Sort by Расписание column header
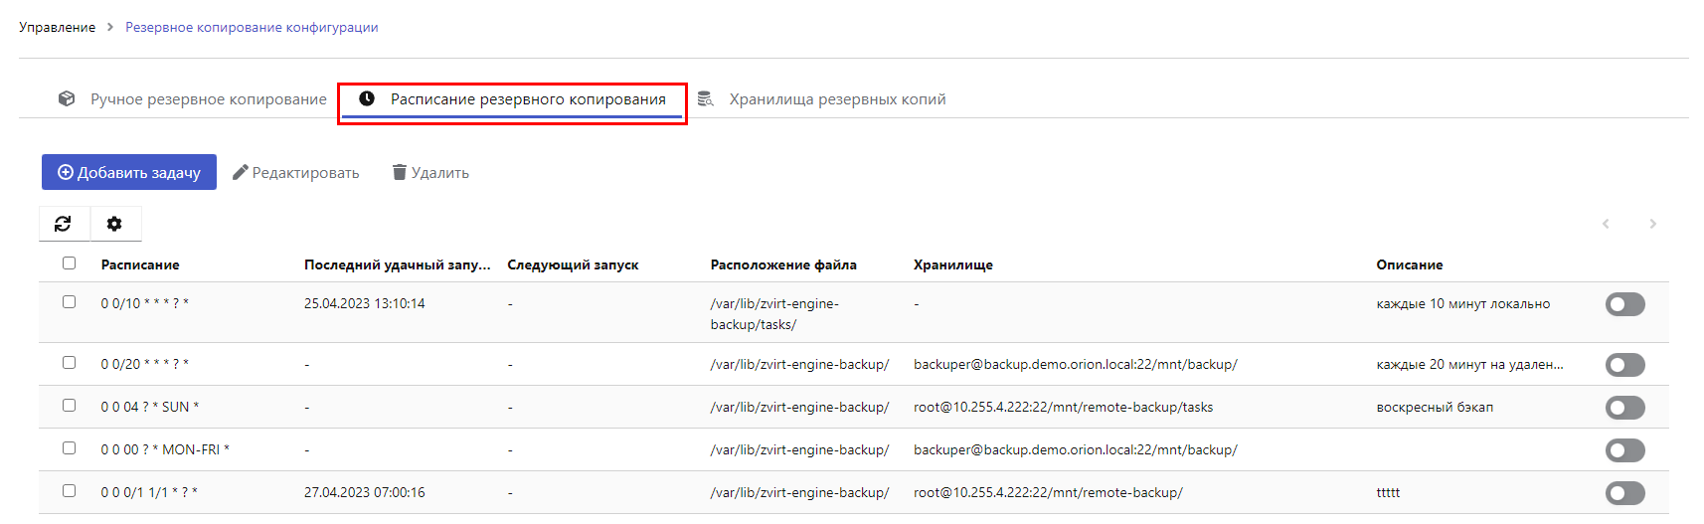This screenshot has height=524, width=1704. [x=140, y=264]
